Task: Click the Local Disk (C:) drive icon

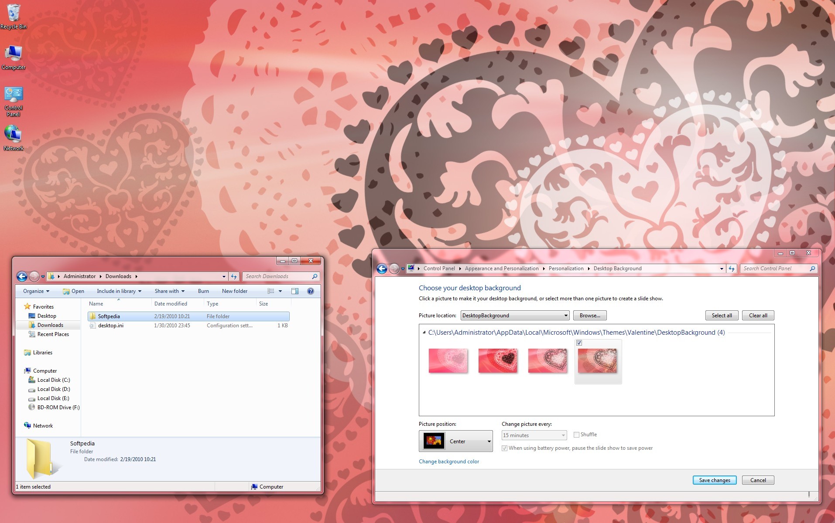Action: [31, 380]
